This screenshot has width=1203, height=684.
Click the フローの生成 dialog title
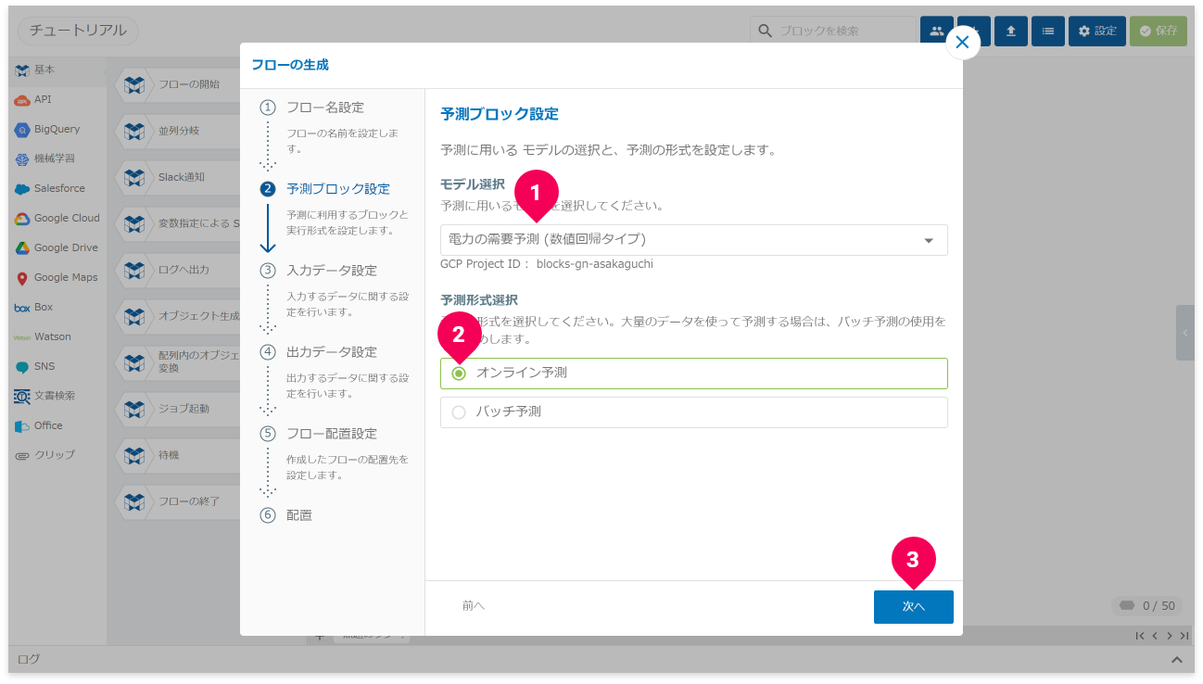pyautogui.click(x=290, y=65)
